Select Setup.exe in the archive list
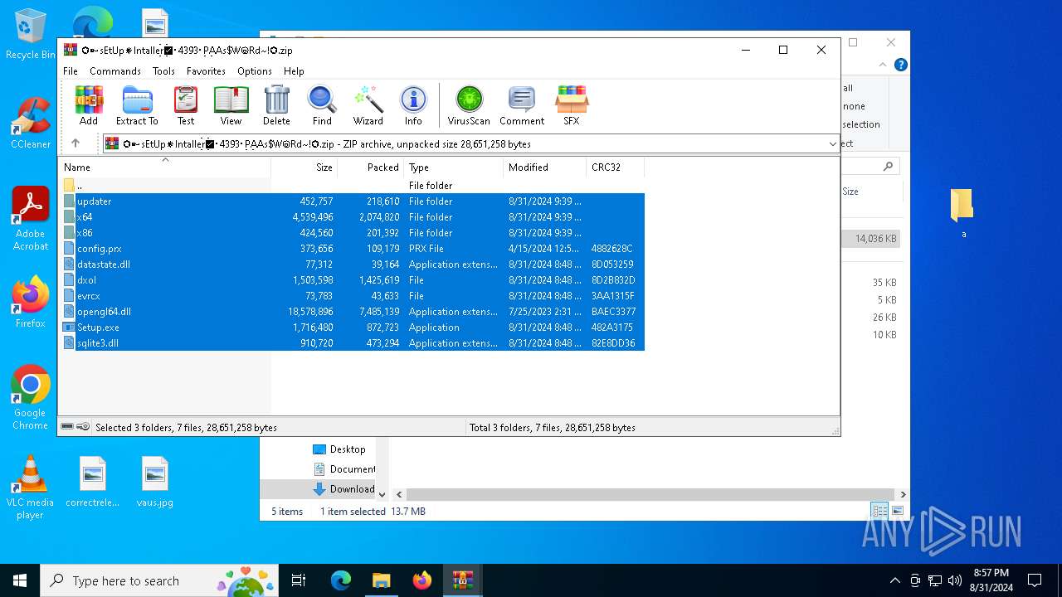The height and width of the screenshot is (597, 1062). tap(98, 328)
